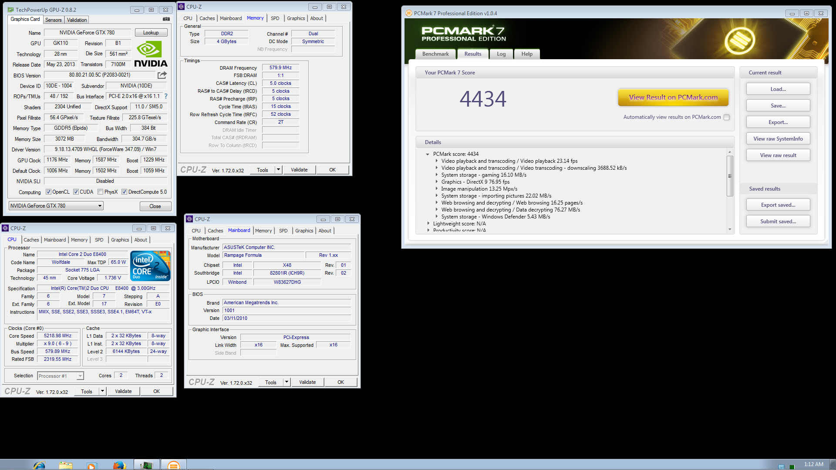836x470 pixels.
Task: Click the Core Speed 5218.98 MHz field
Action: [x=57, y=336]
